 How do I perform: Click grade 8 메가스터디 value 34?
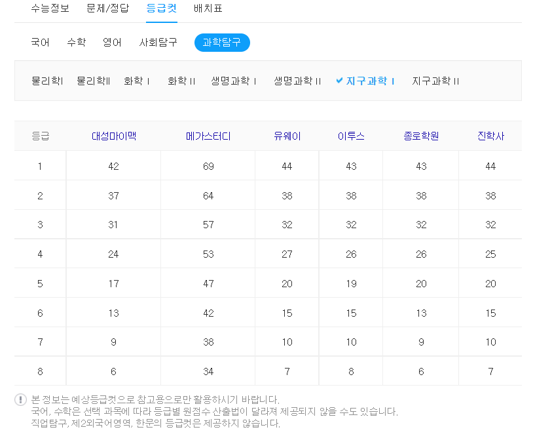coord(208,371)
